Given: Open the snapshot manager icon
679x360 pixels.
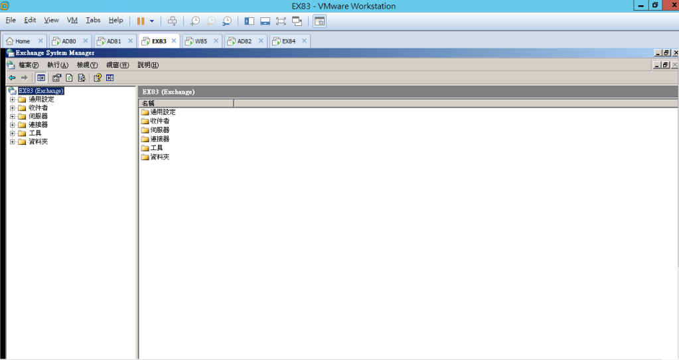Looking at the screenshot, I should click(228, 21).
